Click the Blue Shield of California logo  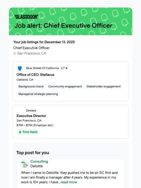(20, 68)
